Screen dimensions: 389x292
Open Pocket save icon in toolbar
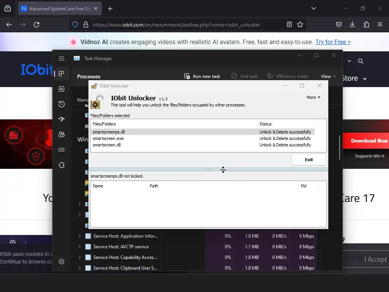click(338, 24)
